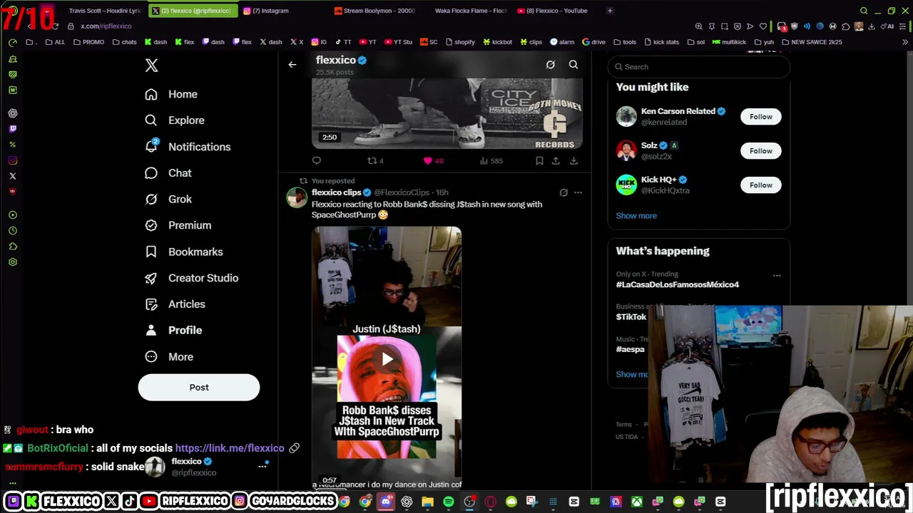Open the tools bookmarks folder

click(625, 42)
